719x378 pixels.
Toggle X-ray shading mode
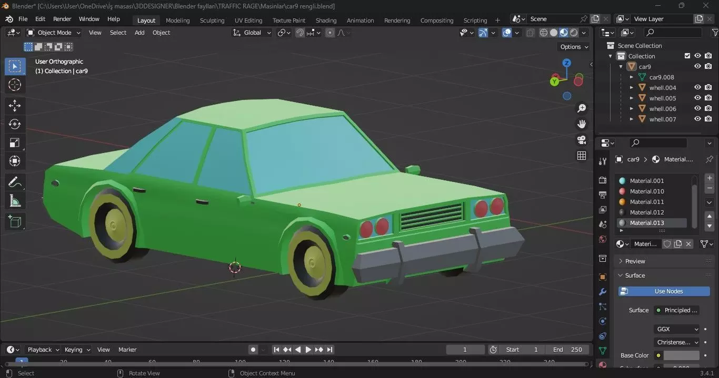click(x=531, y=33)
